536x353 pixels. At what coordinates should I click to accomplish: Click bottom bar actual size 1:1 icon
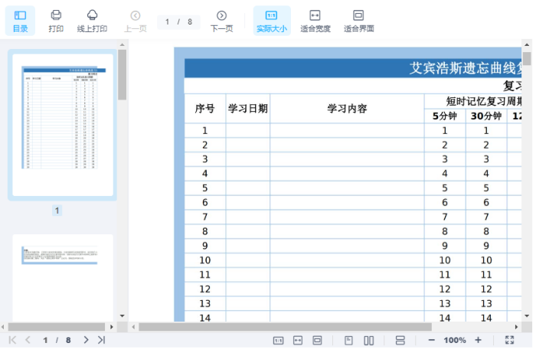click(x=278, y=341)
